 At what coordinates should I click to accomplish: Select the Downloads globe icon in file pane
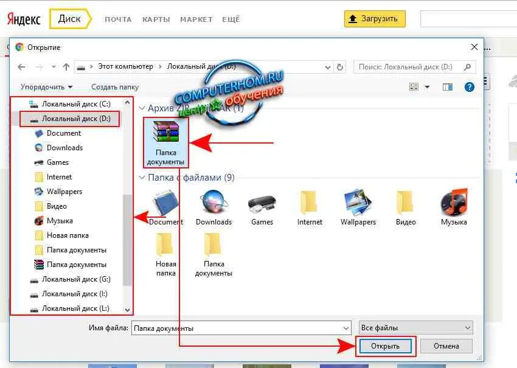coord(213,208)
